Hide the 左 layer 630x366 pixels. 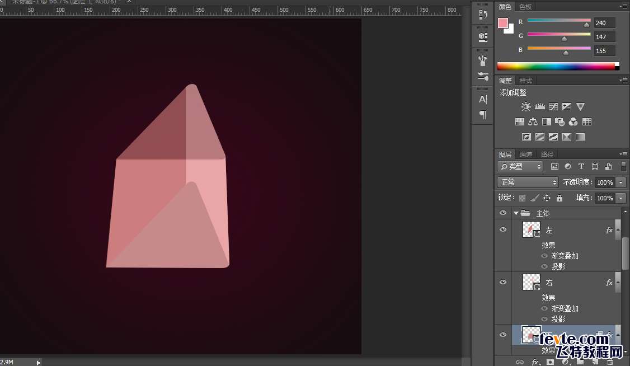coord(502,229)
